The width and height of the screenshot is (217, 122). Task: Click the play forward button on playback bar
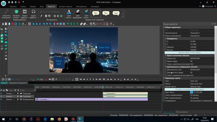94,79
